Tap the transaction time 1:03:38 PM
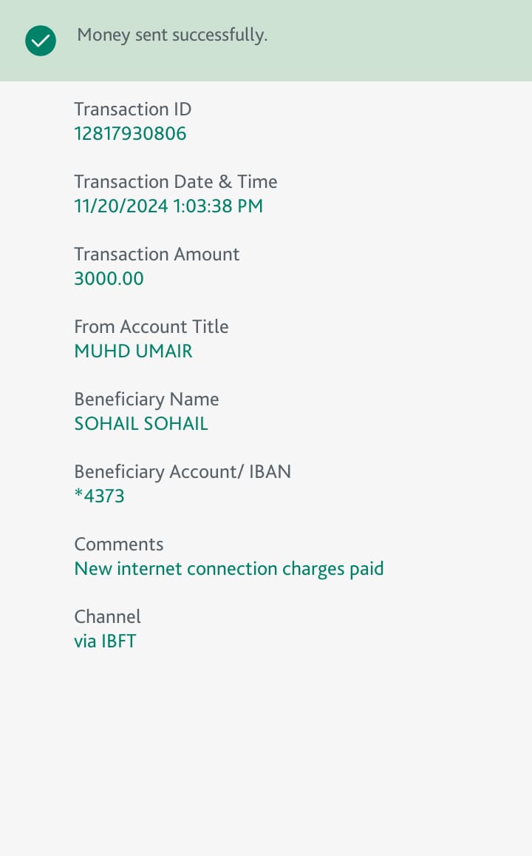 pos(218,206)
